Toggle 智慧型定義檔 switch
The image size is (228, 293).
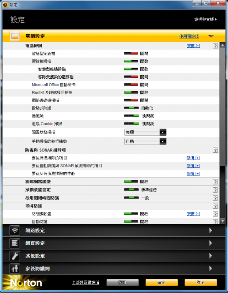coord(131,53)
